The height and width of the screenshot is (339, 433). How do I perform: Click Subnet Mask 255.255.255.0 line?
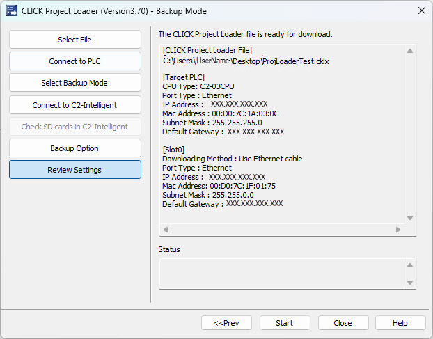pyautogui.click(x=212, y=123)
